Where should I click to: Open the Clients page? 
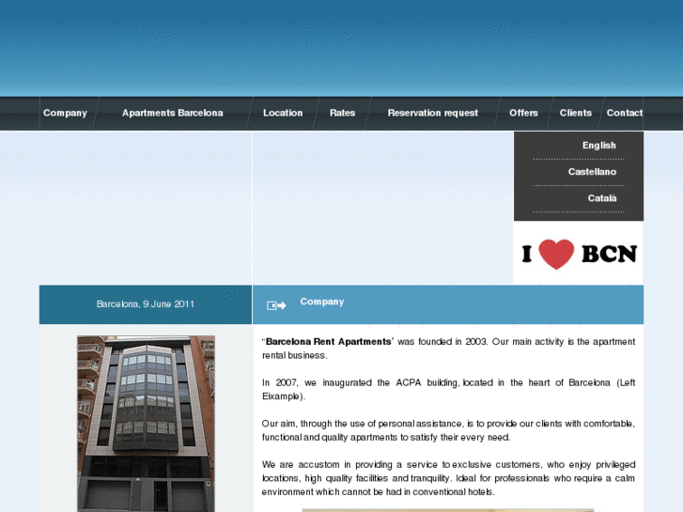[575, 113]
